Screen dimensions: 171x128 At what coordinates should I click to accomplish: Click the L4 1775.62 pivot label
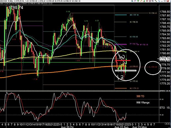pos(134,81)
